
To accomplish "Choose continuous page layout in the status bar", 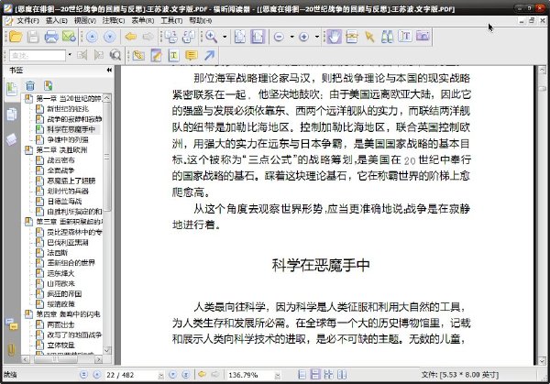I will 315,375.
